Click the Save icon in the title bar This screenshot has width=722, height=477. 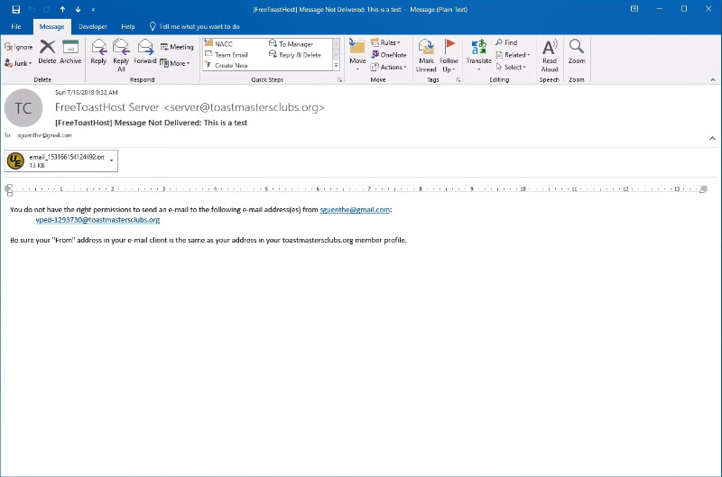click(x=15, y=9)
